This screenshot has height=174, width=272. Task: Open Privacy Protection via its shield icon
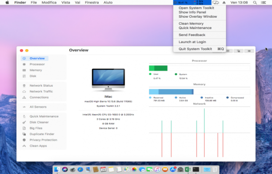24,140
